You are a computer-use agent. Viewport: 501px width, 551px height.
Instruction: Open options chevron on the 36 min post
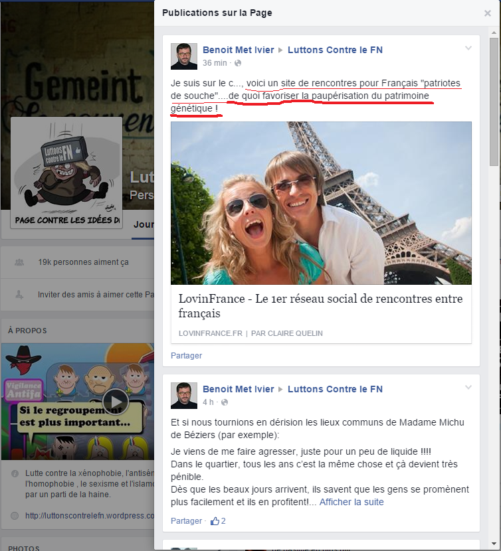(468, 48)
